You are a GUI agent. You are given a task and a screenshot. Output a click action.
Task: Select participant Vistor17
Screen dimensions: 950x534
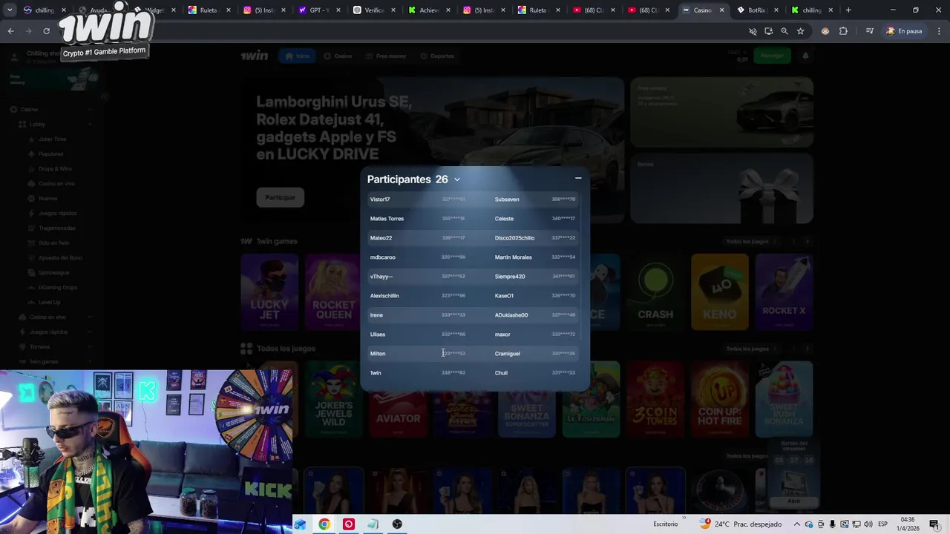(x=380, y=200)
